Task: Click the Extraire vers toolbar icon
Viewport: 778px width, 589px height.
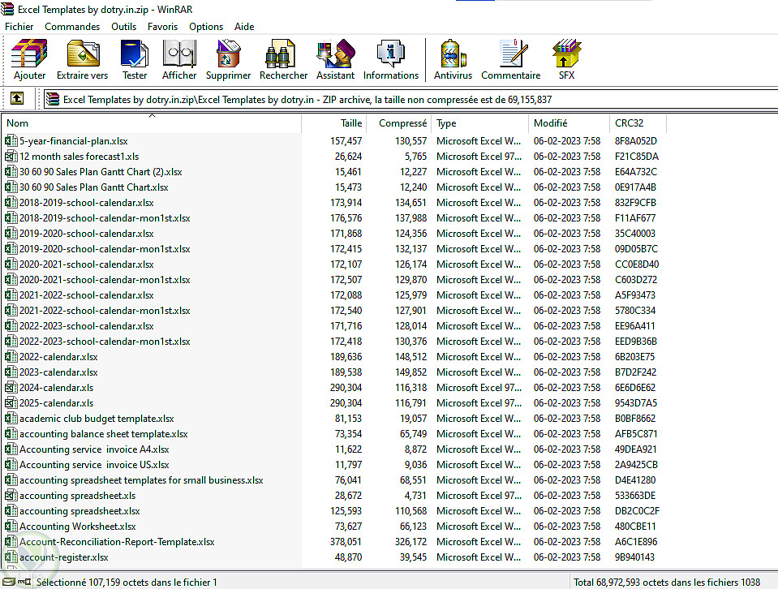Action: [83, 54]
